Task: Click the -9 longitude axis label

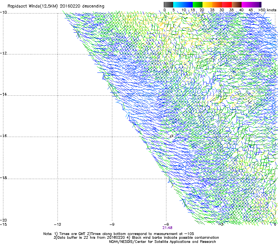Action: tap(112, 224)
